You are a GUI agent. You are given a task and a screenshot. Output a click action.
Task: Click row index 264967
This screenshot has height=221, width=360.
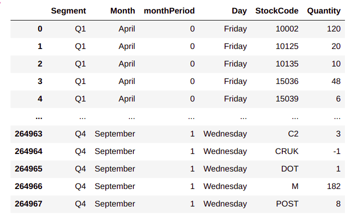pos(29,203)
